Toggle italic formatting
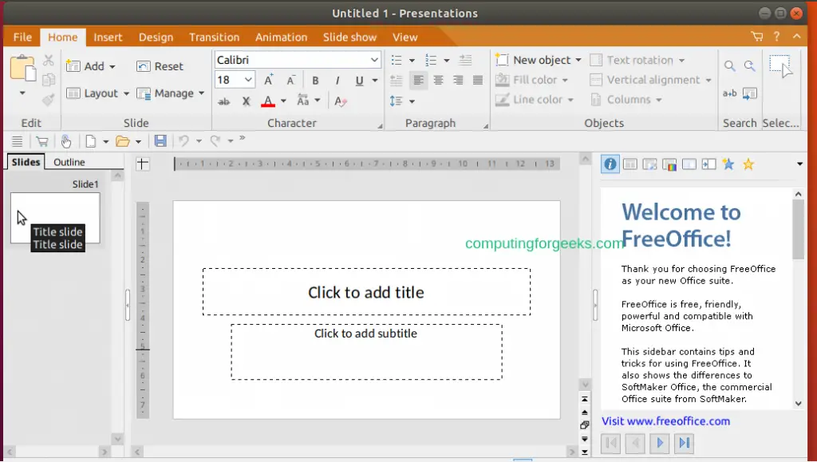 click(337, 81)
